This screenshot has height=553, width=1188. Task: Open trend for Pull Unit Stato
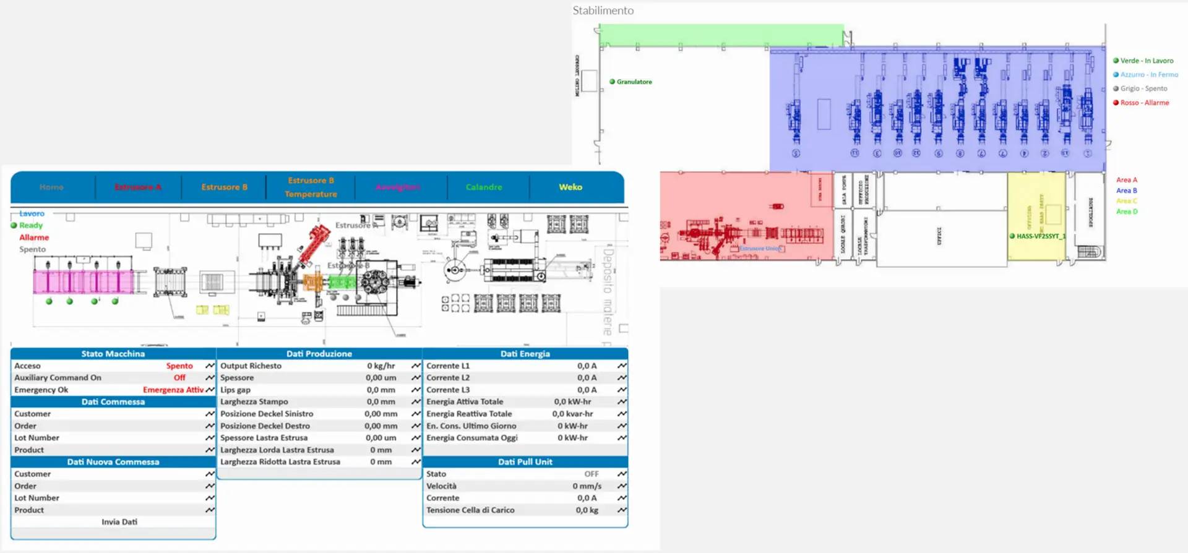coord(622,474)
